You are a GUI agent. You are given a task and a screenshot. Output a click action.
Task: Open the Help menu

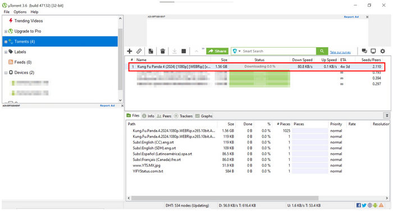[x=34, y=12]
